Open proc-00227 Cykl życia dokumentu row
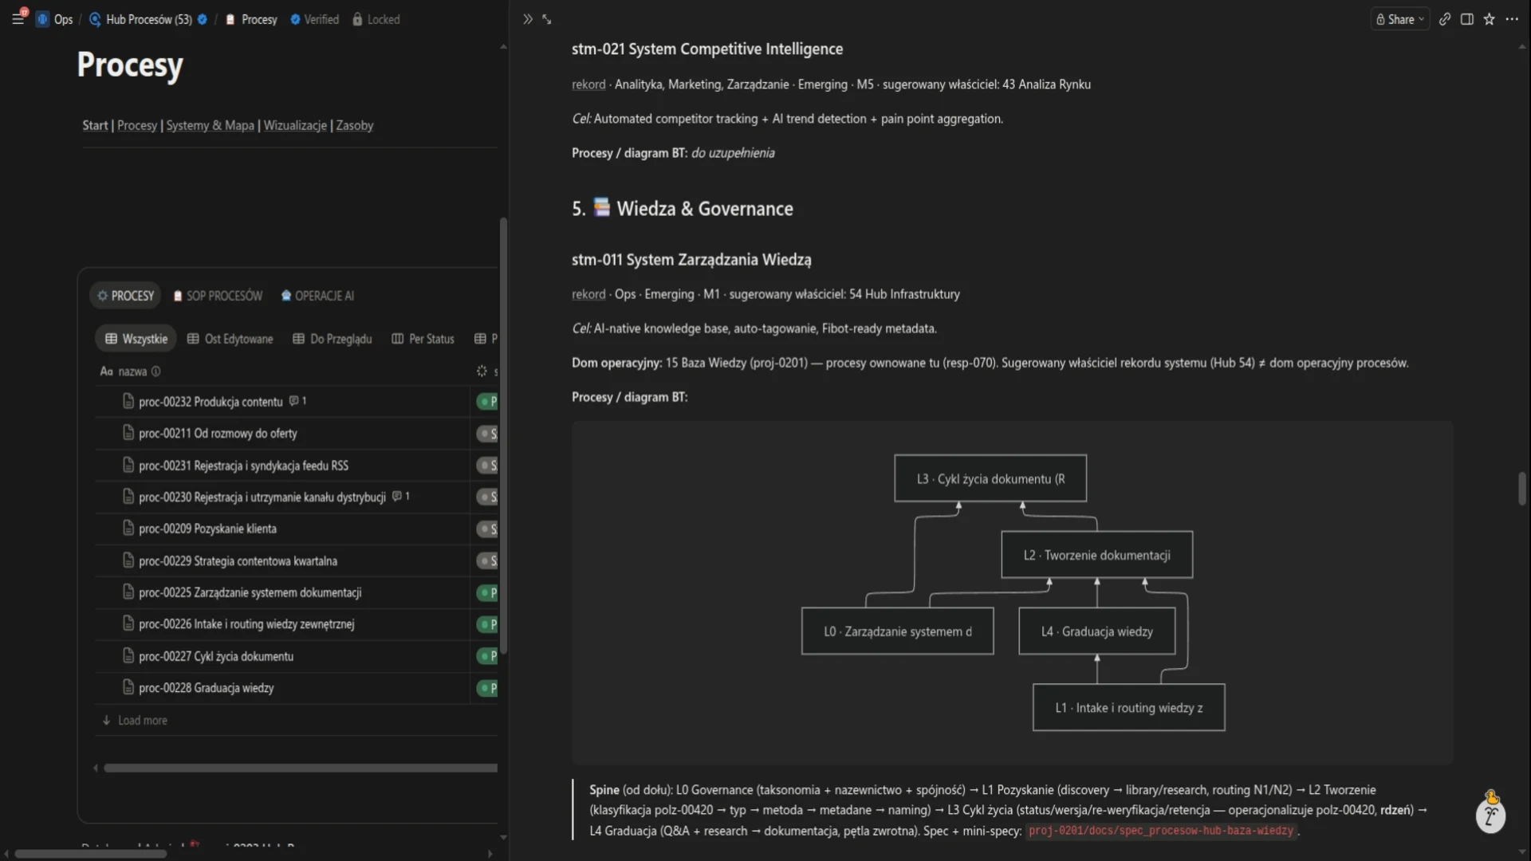1531x861 pixels. point(216,657)
